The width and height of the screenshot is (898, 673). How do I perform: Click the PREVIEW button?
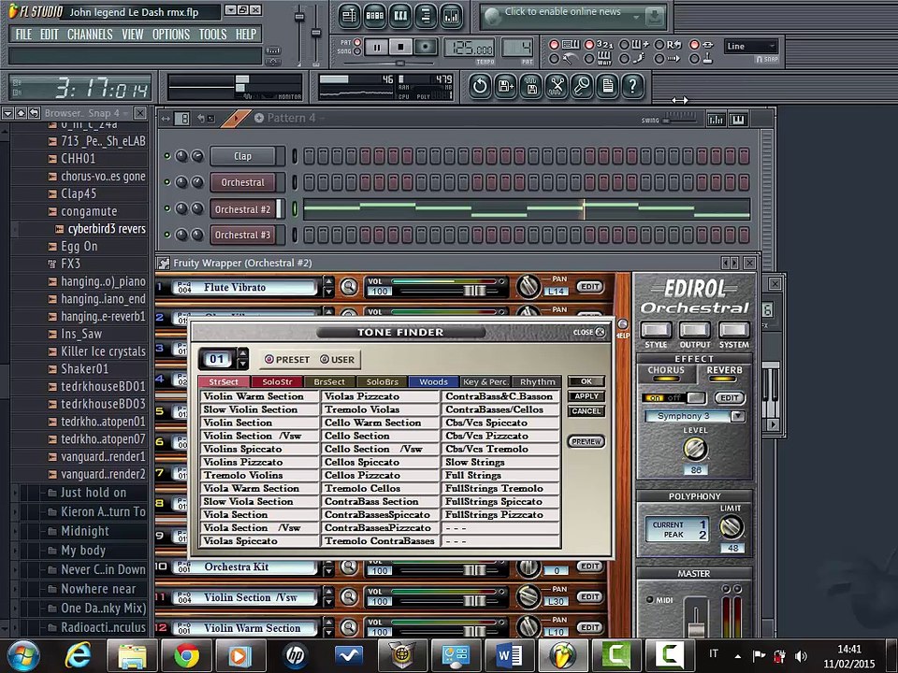(x=586, y=441)
